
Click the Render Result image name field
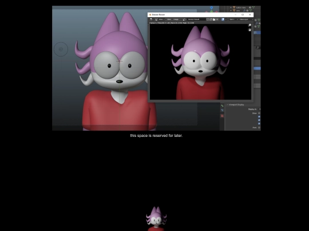click(x=196, y=19)
